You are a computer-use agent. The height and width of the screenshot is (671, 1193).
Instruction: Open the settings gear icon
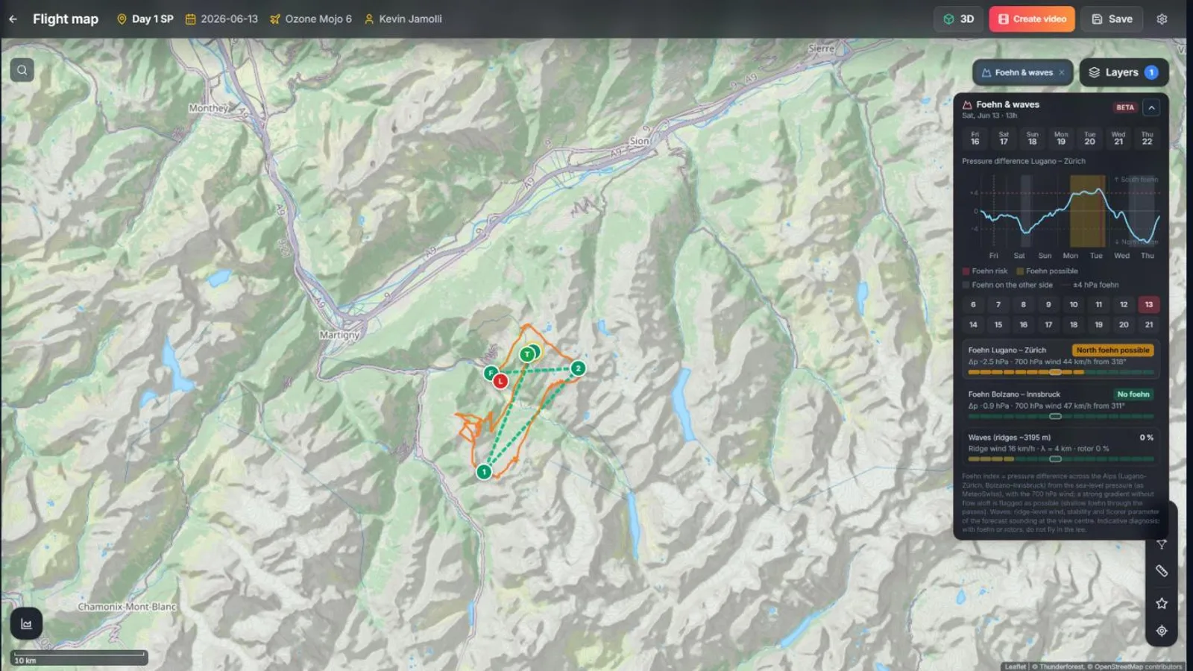pos(1162,19)
